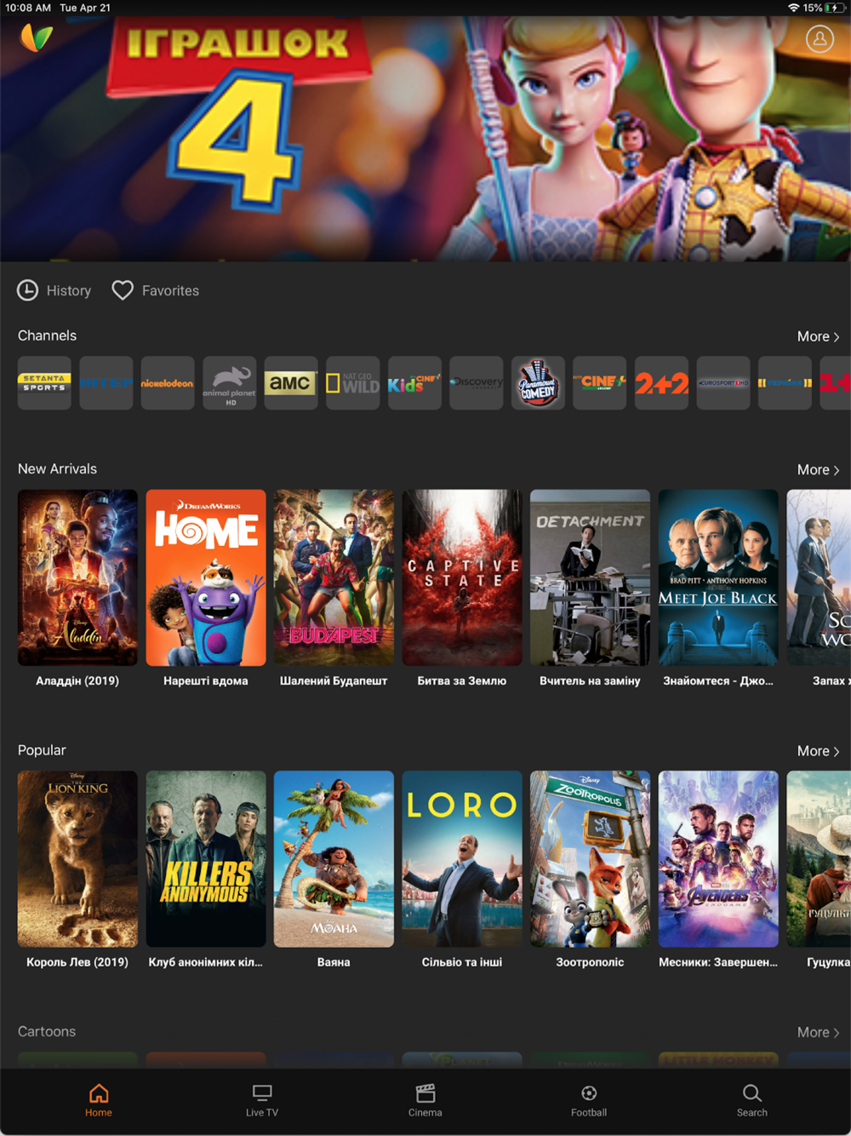Open The Lion King poster
851x1136 pixels.
(77, 859)
